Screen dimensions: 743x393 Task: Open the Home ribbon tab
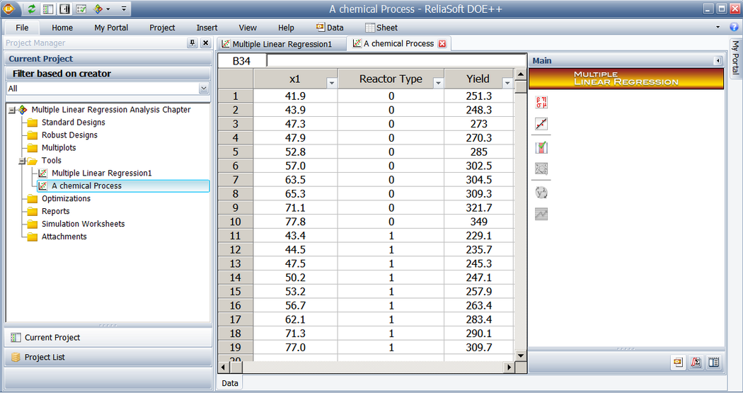point(62,28)
